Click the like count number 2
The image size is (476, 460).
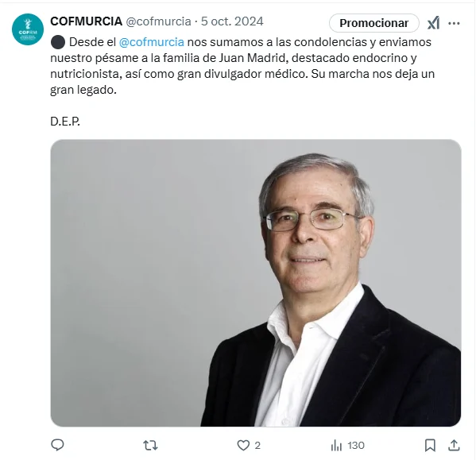(x=257, y=446)
